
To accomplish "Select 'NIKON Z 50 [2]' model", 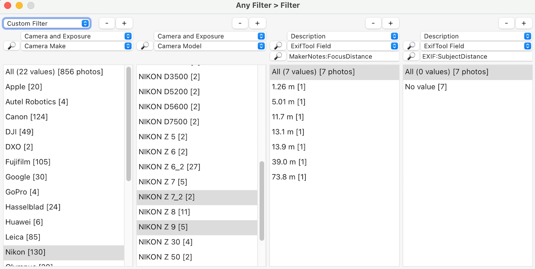I will (x=197, y=257).
